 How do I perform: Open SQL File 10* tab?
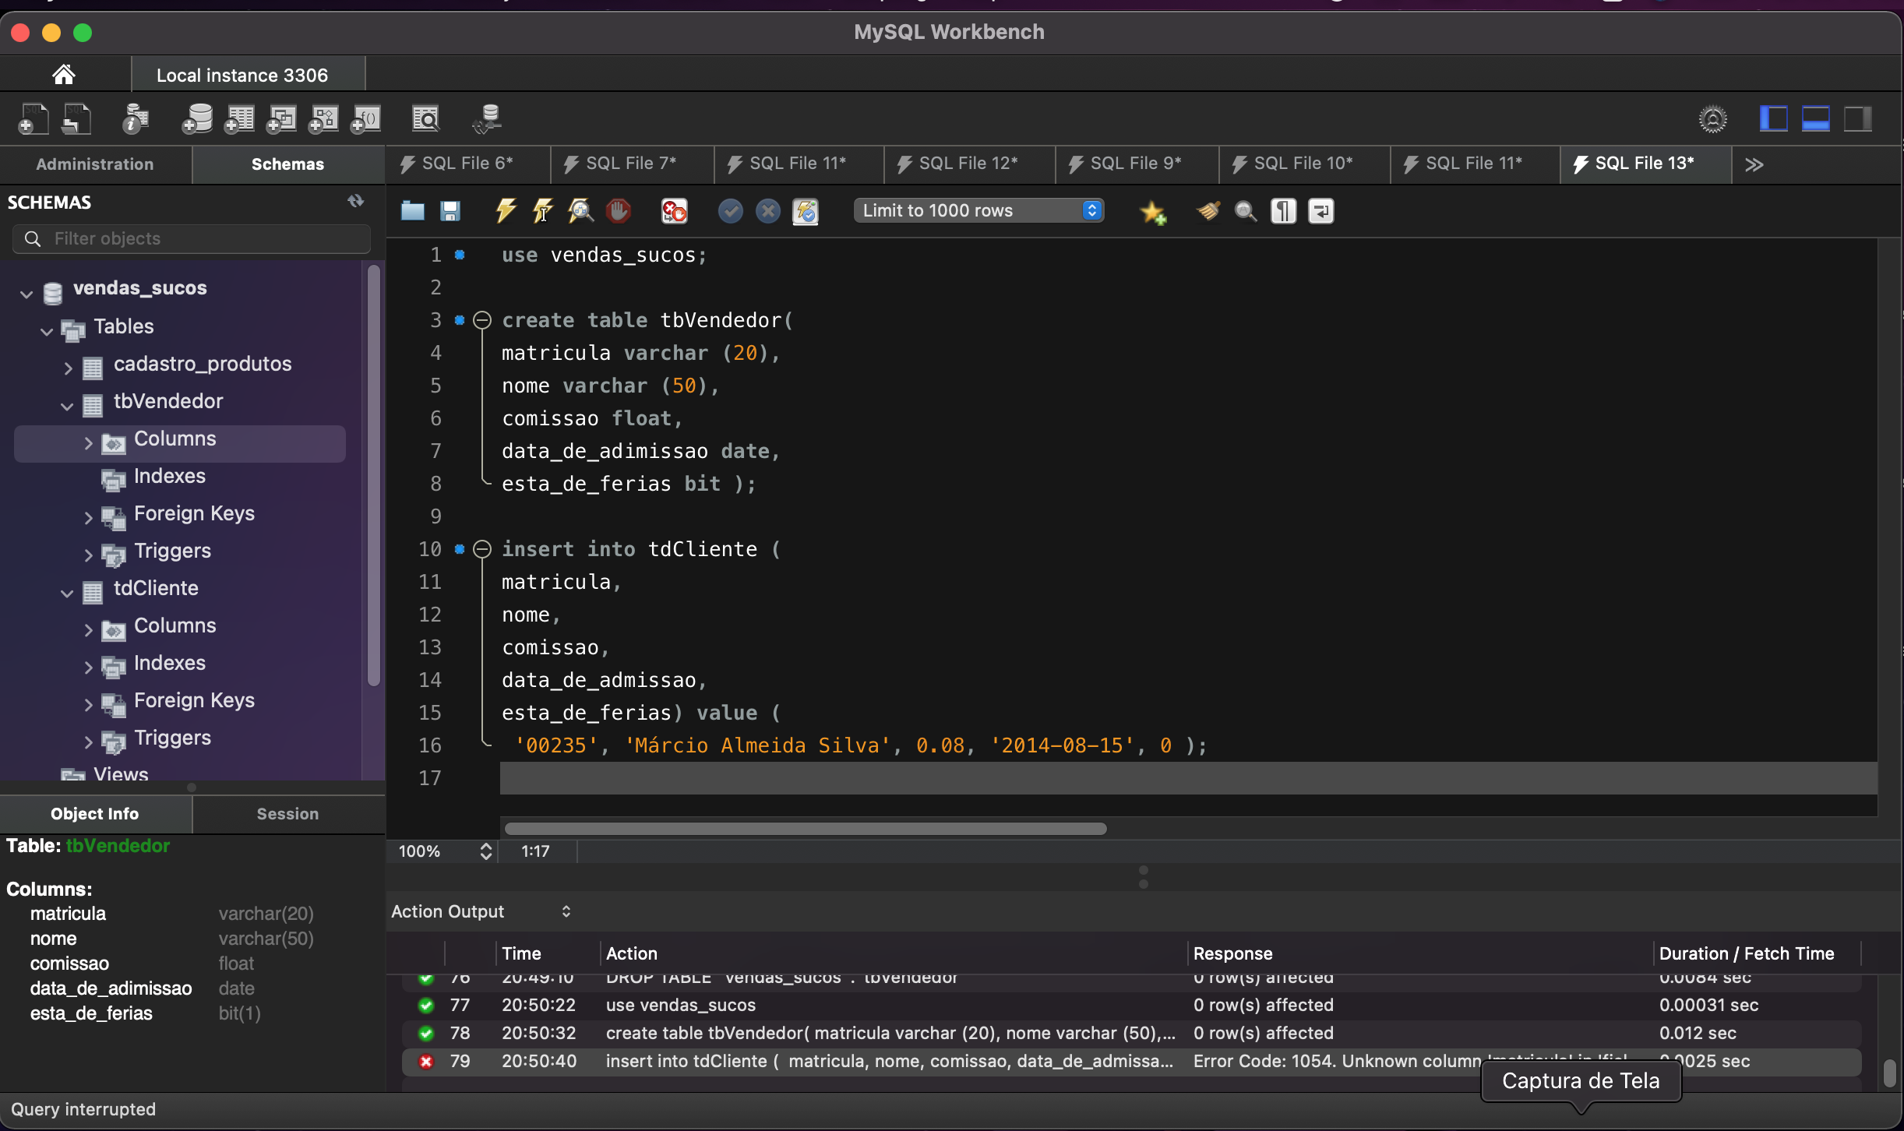(1303, 164)
